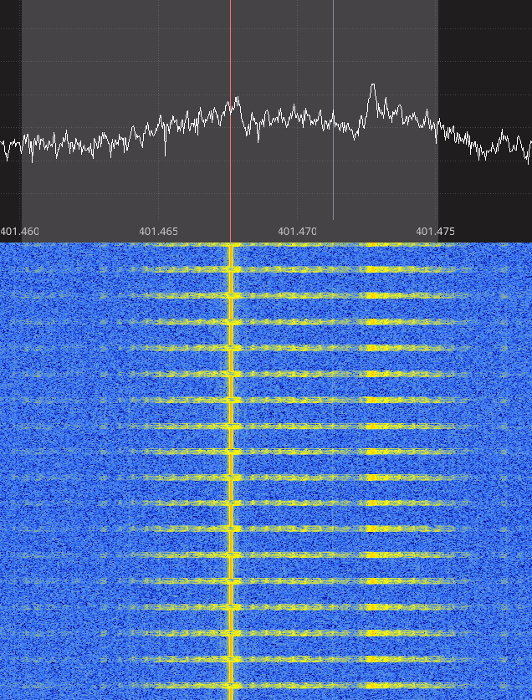
Task: Click the 401.460 frequency axis label
Action: 19,232
